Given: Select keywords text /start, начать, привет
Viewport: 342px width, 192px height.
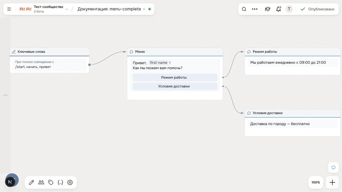Looking at the screenshot, I should (x=33, y=67).
